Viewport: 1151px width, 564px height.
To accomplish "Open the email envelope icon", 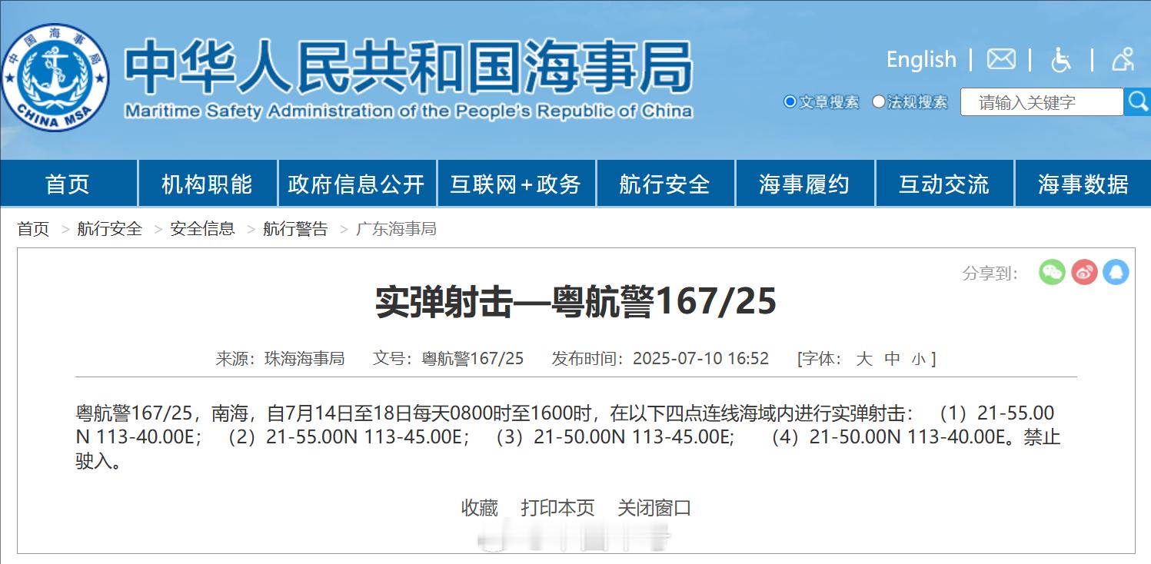I will tap(1001, 59).
